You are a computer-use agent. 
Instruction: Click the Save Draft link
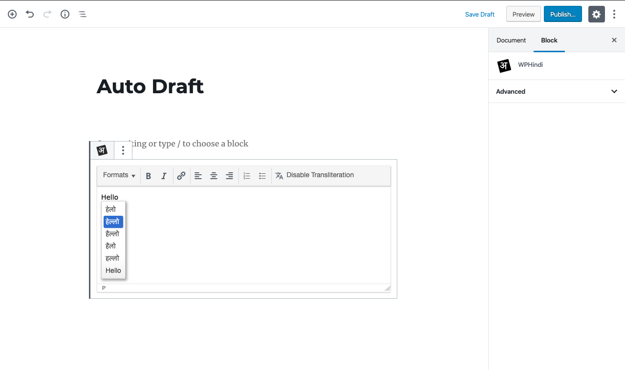coord(479,14)
